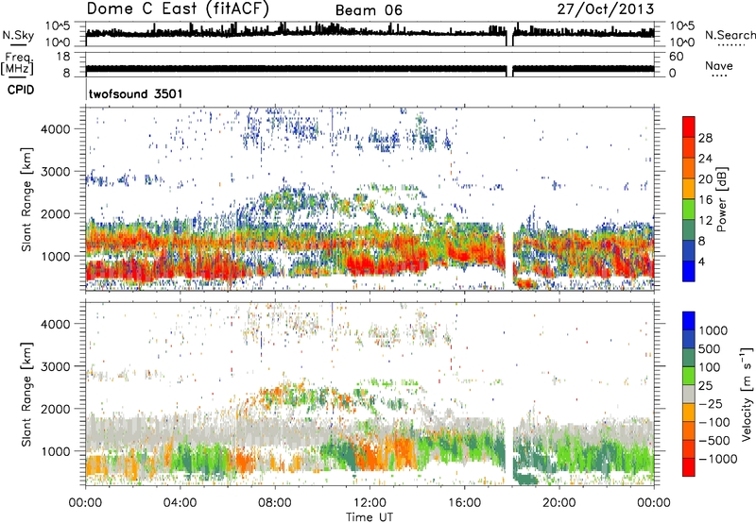Viewport: 756px width, 523px height.
Task: Click the Slant Range label of the power panel
Action: click(26, 199)
